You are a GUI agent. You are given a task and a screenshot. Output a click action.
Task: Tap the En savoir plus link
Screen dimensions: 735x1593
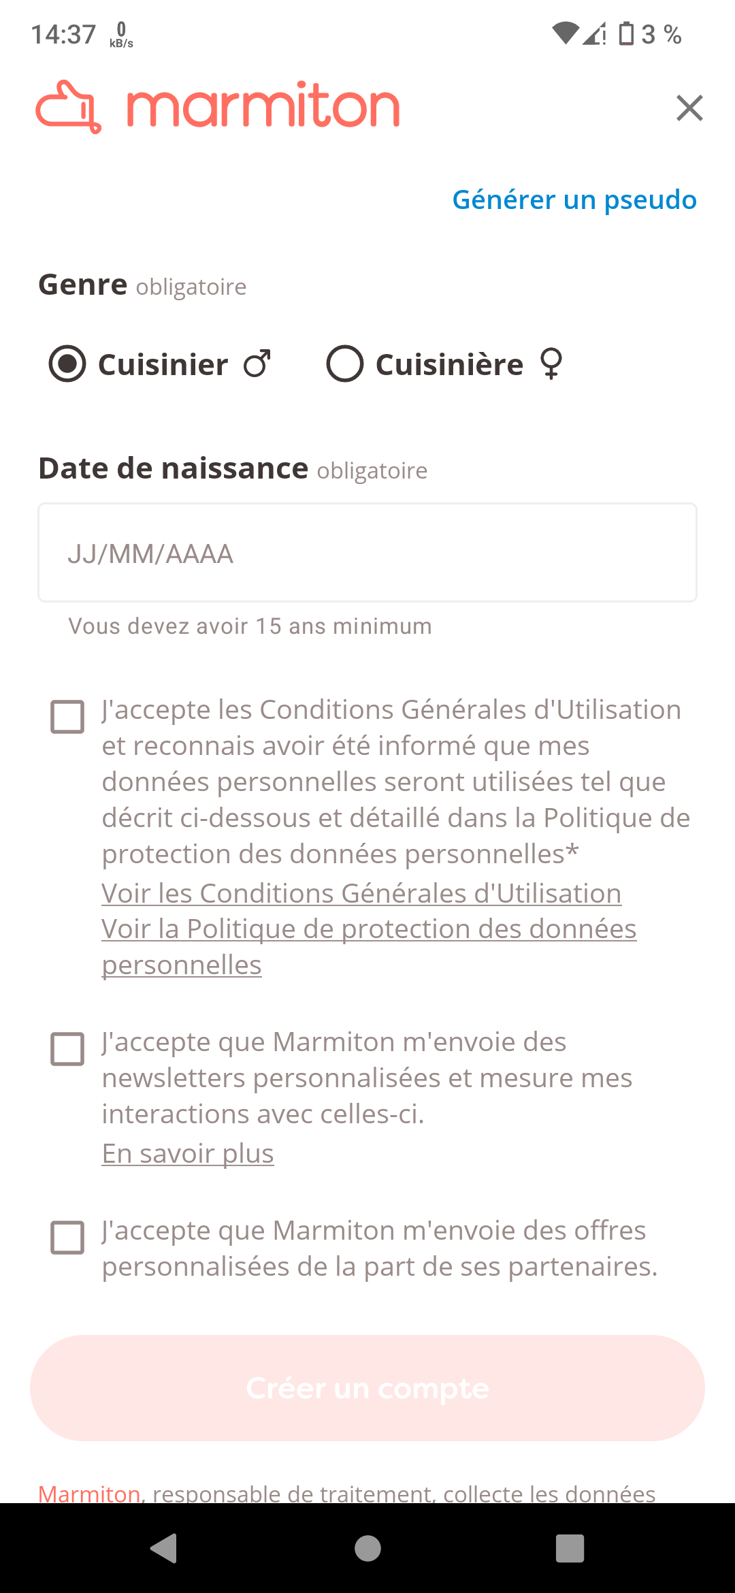coord(188,1153)
